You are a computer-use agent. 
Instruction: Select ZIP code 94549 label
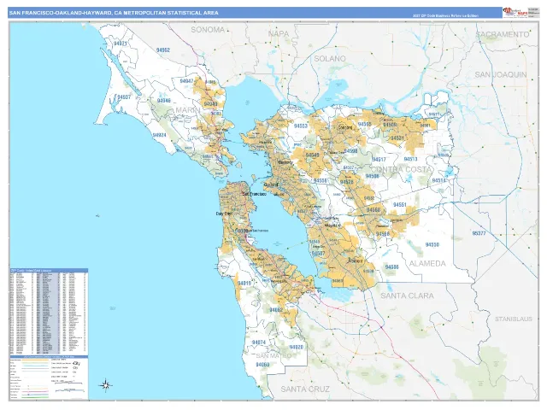click(x=312, y=155)
